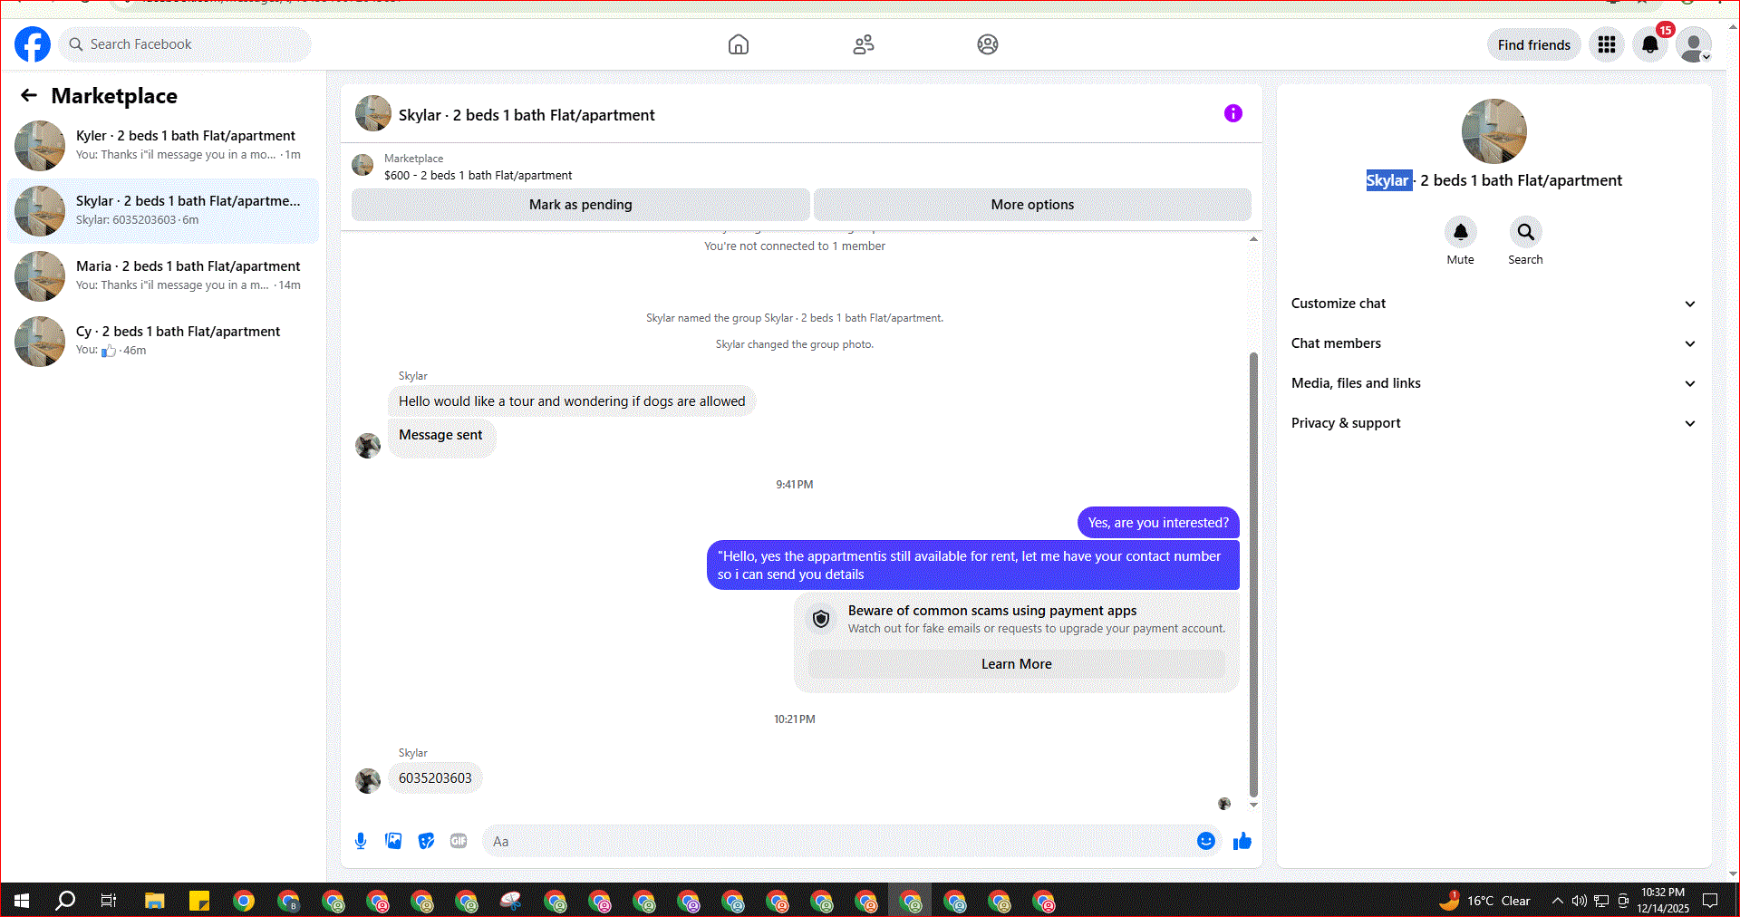
Task: Open the Friends icon in top navigation
Action: coord(864,44)
